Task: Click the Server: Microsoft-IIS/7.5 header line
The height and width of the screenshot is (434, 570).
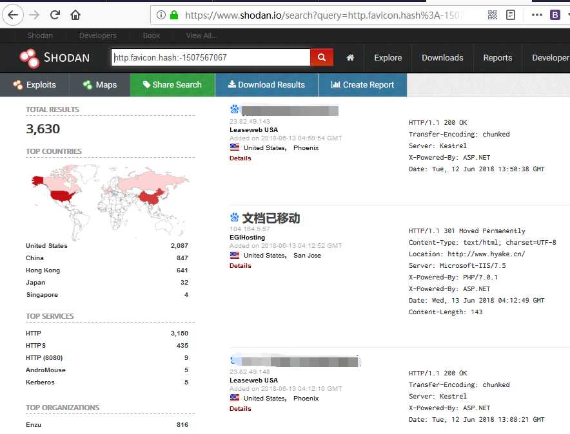Action: coord(457,266)
